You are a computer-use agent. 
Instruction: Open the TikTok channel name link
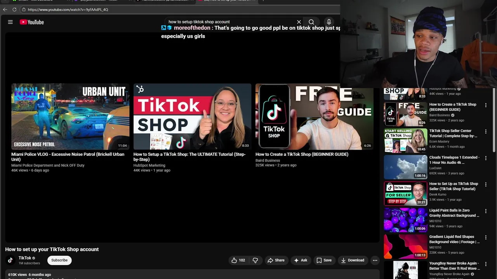click(25, 258)
